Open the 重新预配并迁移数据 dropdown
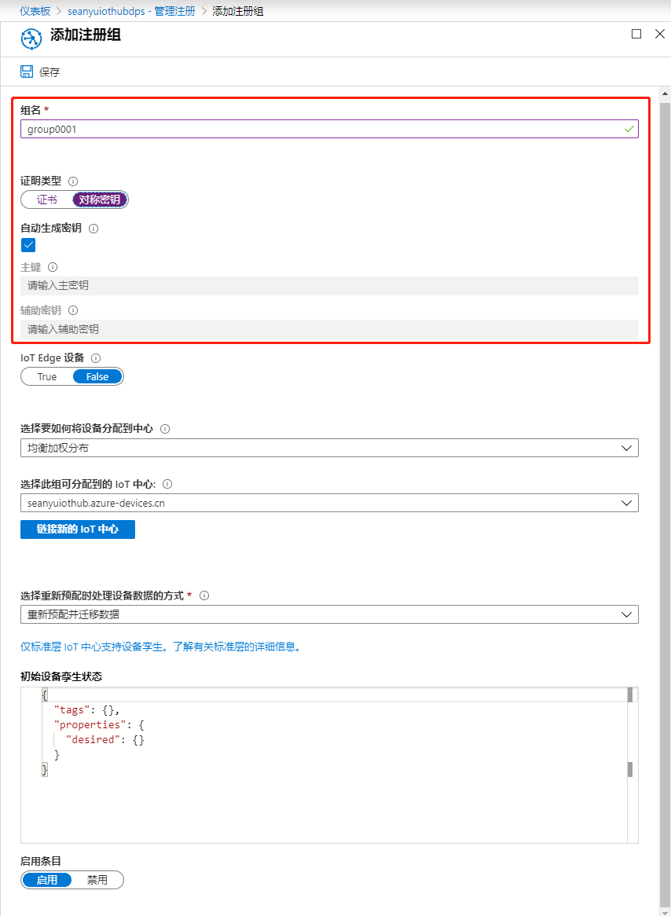This screenshot has height=916, width=671. coord(329,614)
